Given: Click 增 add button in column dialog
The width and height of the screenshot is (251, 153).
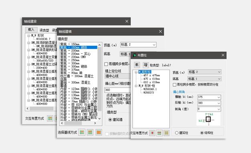Looking at the screenshot, I should click(146, 65).
